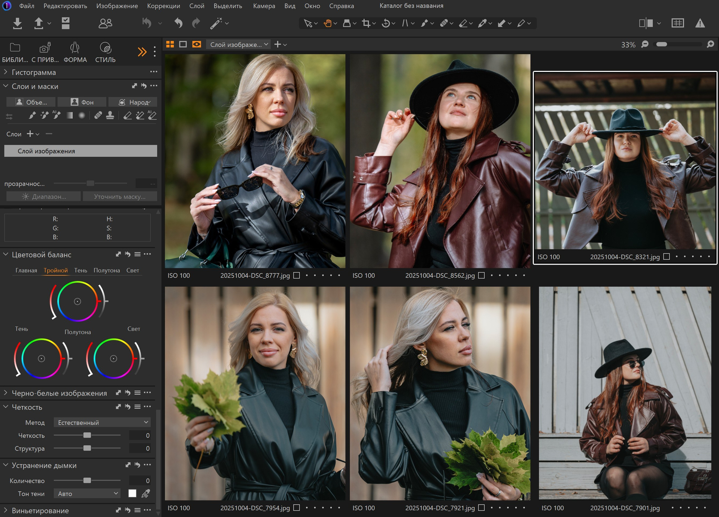The image size is (719, 517).
Task: Tick the checkbox for 20251004-DSC_8321.jpg
Action: [x=667, y=257]
